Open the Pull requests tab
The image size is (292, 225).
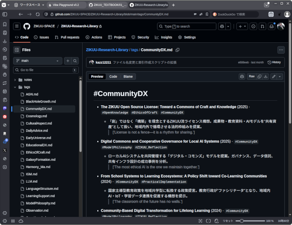pos(68,37)
